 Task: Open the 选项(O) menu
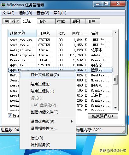[26, 13]
